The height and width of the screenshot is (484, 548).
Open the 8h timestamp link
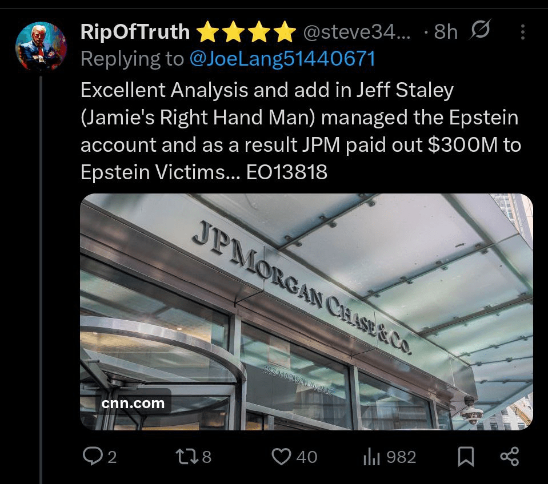click(445, 33)
